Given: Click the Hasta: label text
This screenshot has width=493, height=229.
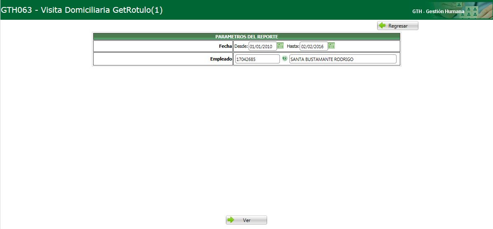Looking at the screenshot, I should 293,46.
